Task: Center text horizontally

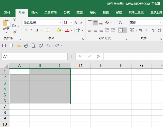Action: click(95, 30)
